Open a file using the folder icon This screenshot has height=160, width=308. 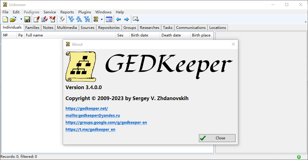[x=13, y=19]
